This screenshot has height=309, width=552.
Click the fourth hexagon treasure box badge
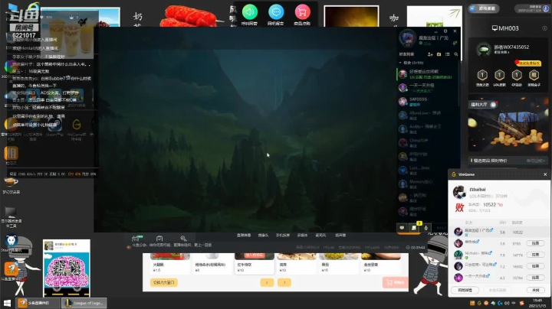(534, 75)
